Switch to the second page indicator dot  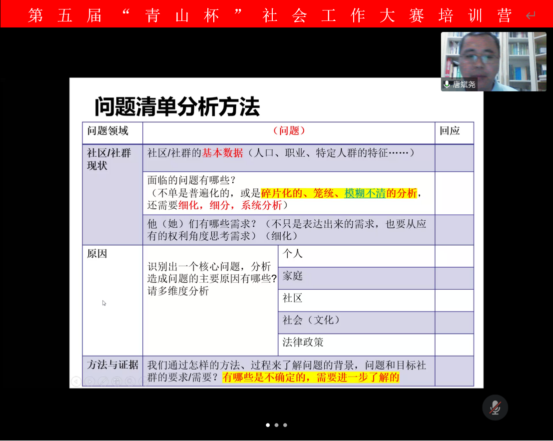(276, 425)
